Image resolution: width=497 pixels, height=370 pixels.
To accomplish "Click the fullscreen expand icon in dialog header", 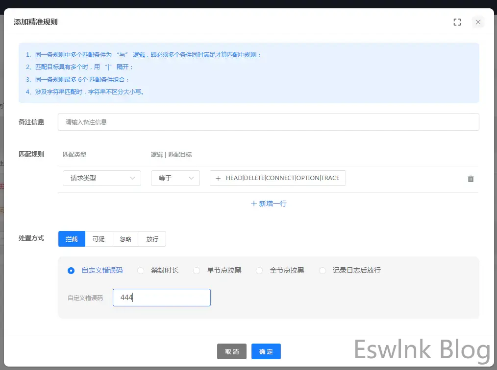I will (457, 22).
